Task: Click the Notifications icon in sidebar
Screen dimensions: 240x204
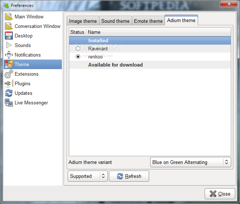Action: click(x=9, y=55)
